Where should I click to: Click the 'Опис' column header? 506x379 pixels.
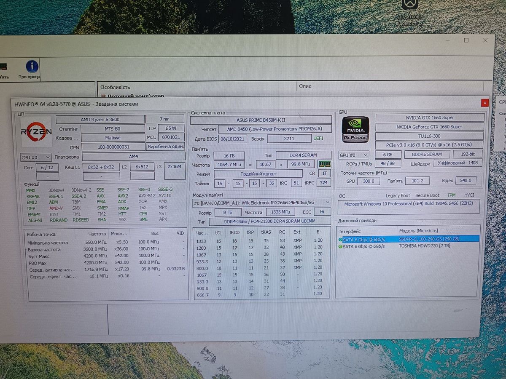305,86
